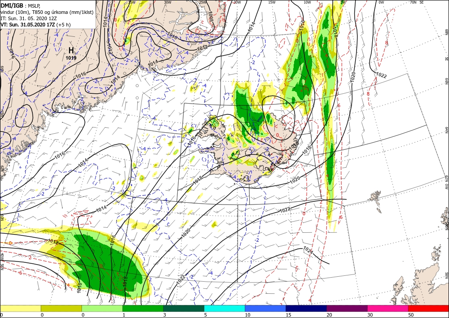This screenshot has width=449, height=318.
Task: Click the legend value '10'
Action: pyautogui.click(x=247, y=315)
